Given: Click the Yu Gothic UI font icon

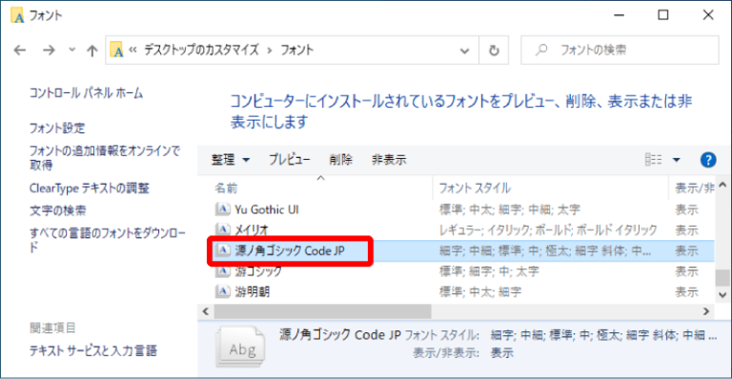Looking at the screenshot, I should click(x=223, y=209).
